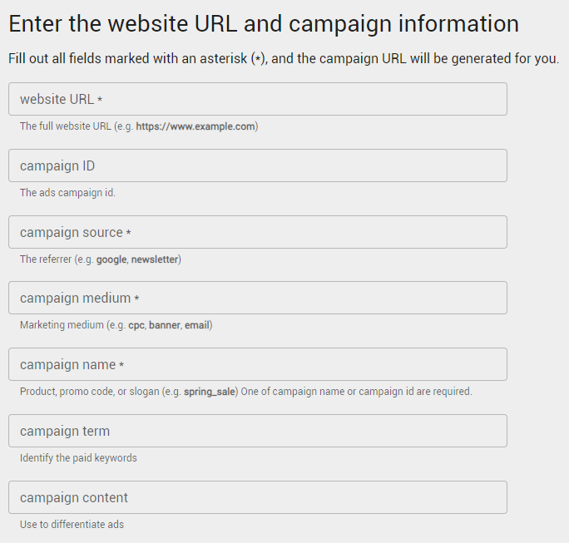Click 'Identify the paid keywords' hint
The height and width of the screenshot is (543, 569).
coord(78,458)
